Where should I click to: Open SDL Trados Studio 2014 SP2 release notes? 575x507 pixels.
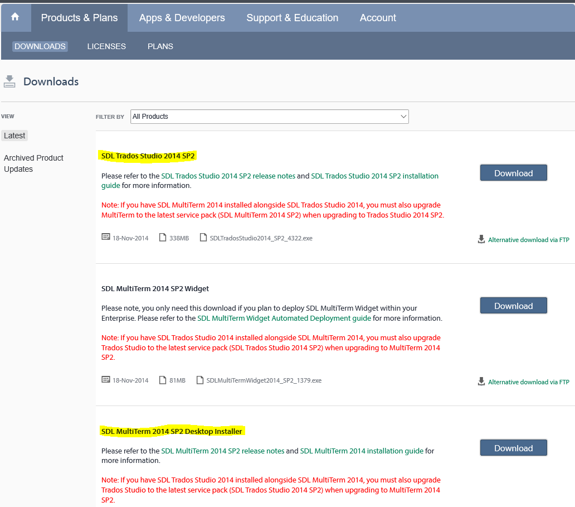228,176
